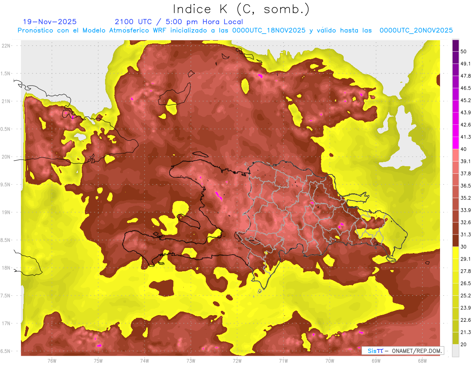The height and width of the screenshot is (366, 474).
Task: Click the '47.8' value on the color scale
Action: (465, 76)
